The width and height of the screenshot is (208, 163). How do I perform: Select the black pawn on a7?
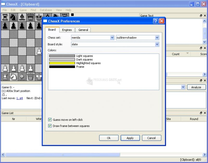coord(5,26)
